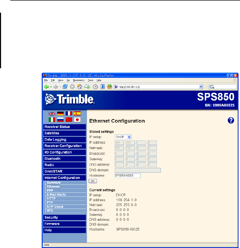Viewport: 240px width, 248px height.
Task: Open the Radio section
Action: click(65, 165)
